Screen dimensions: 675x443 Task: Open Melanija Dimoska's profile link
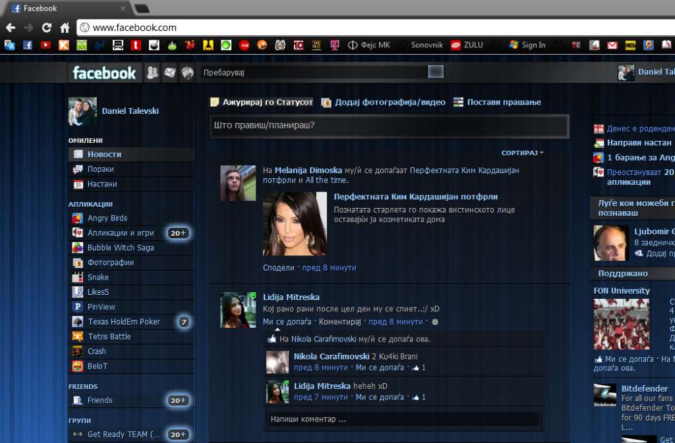click(308, 170)
